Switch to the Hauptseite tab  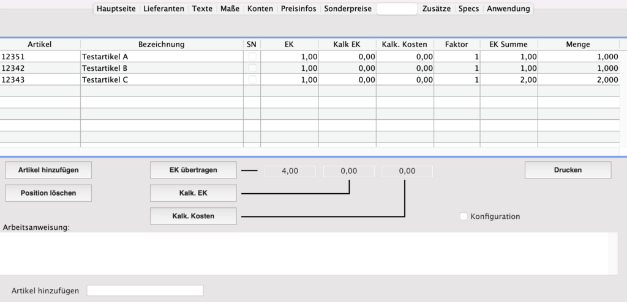(116, 9)
